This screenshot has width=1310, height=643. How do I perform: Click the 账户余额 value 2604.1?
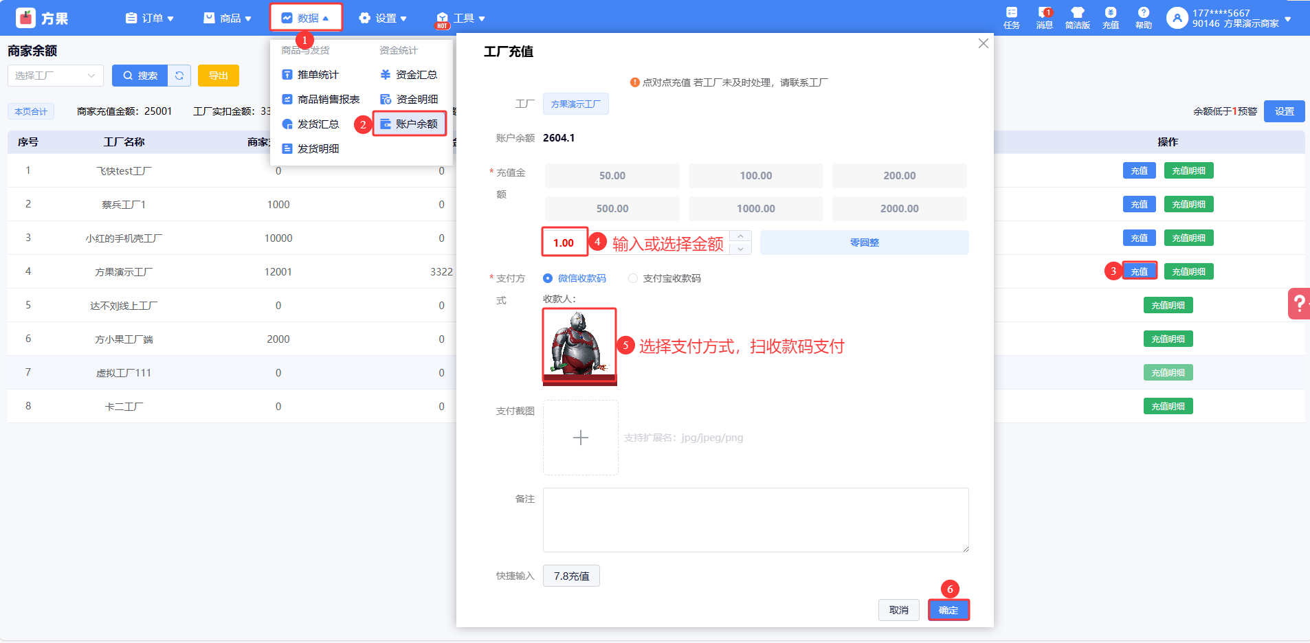(x=559, y=138)
